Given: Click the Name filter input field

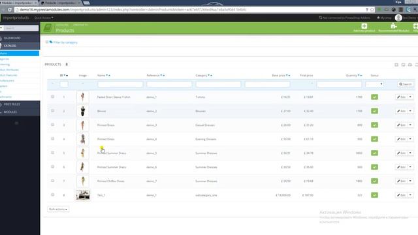Looking at the screenshot, I should point(120,84).
